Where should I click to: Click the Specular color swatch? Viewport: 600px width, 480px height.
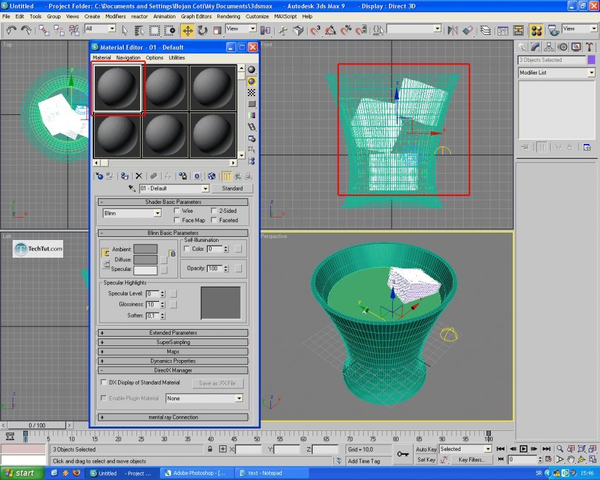click(x=145, y=270)
